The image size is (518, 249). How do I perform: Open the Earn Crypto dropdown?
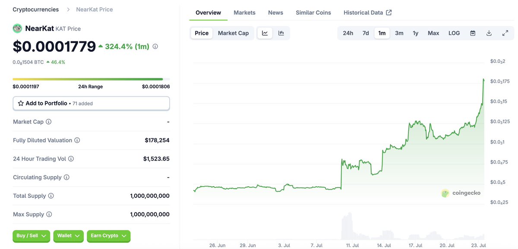click(x=108, y=236)
